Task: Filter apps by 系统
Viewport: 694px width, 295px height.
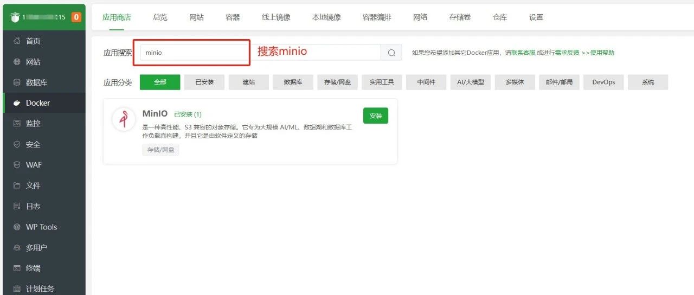Action: pyautogui.click(x=648, y=82)
